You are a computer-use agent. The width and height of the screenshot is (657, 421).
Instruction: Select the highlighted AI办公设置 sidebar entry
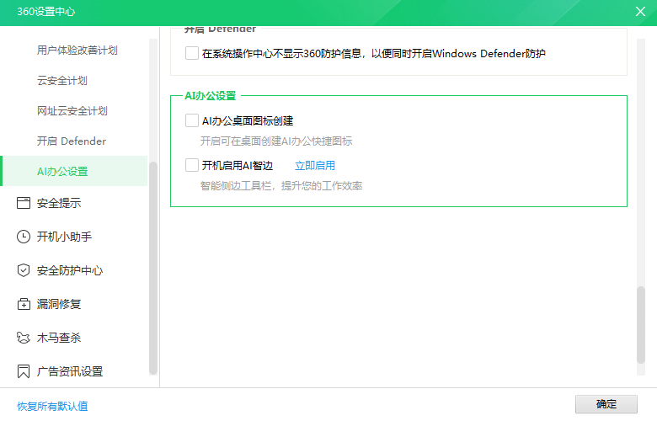[74, 171]
